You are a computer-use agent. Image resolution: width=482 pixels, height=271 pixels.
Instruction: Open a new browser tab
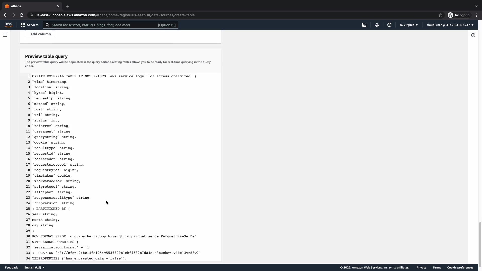68,6
